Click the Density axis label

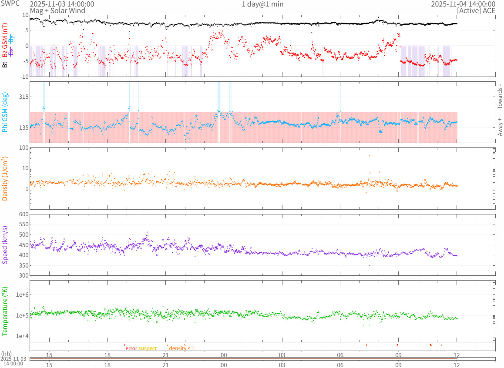click(x=5, y=179)
